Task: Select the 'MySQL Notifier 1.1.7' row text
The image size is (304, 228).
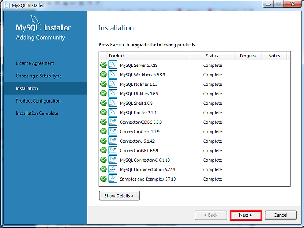Action: point(139,84)
